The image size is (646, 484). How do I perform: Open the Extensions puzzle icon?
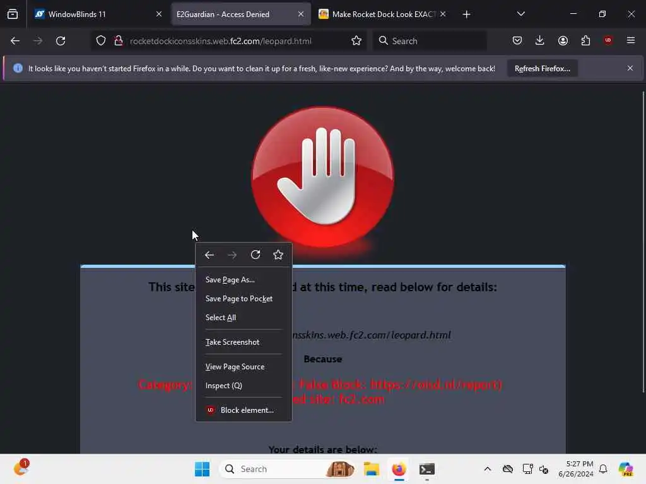pyautogui.click(x=585, y=40)
